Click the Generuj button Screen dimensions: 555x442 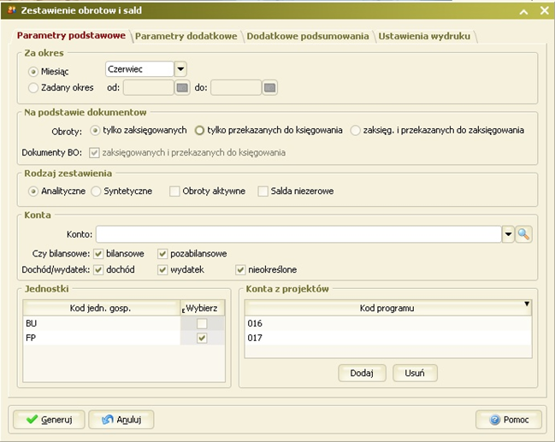[x=49, y=420]
